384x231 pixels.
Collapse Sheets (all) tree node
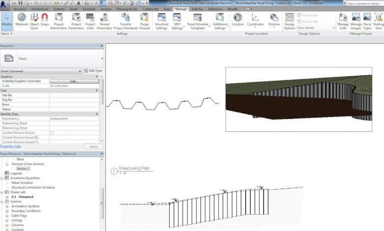coord(2,192)
